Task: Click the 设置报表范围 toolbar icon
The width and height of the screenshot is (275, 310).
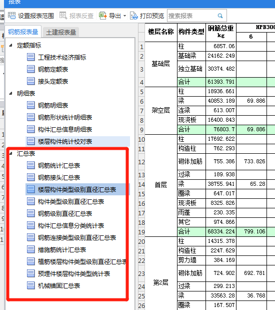Action: coord(12,16)
